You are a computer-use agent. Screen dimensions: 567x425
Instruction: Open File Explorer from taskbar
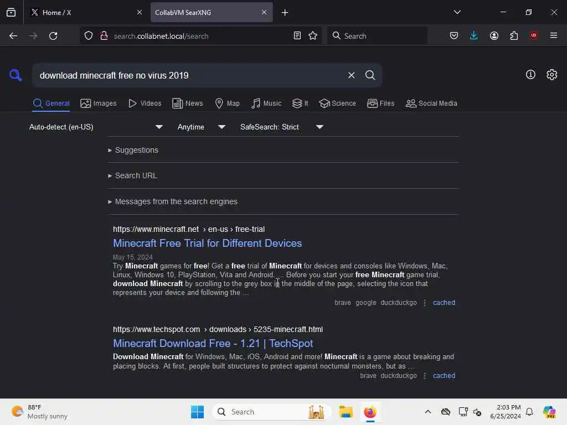tap(346, 412)
